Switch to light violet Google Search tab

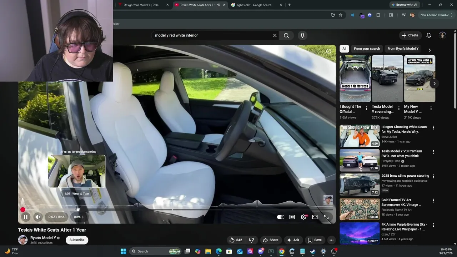(256, 5)
